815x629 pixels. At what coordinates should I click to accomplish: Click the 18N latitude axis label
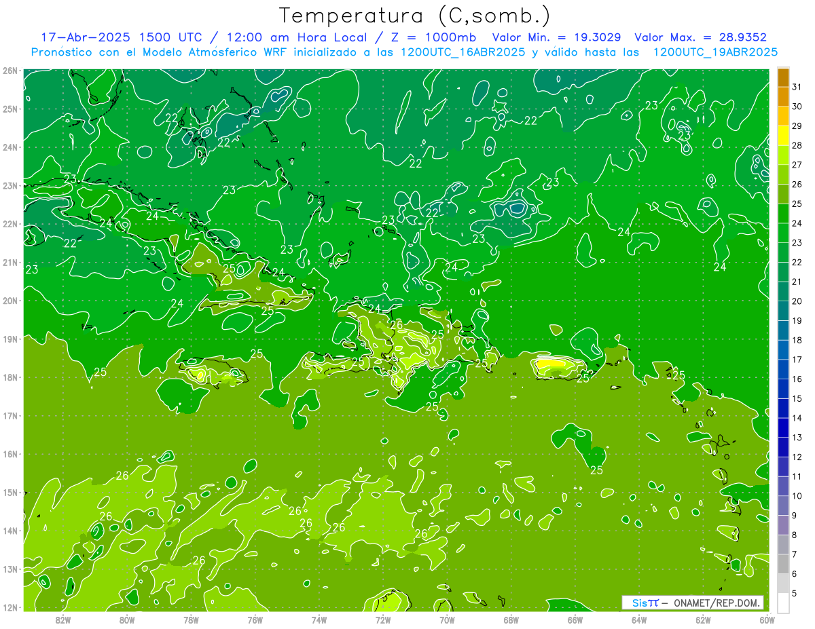point(10,377)
